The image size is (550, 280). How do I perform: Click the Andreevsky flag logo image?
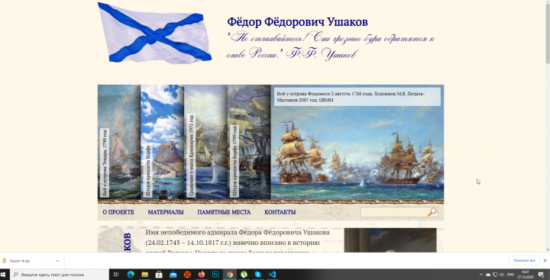[x=154, y=34]
